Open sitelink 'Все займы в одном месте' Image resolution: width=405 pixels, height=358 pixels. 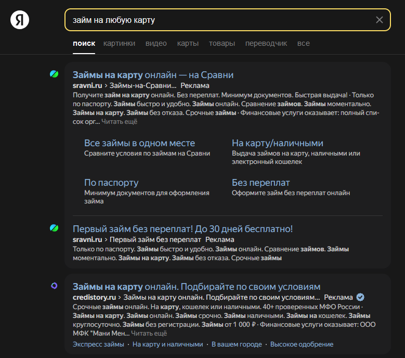pos(139,143)
